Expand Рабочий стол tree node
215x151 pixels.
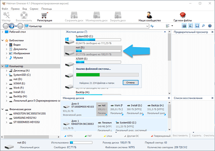[2, 32]
